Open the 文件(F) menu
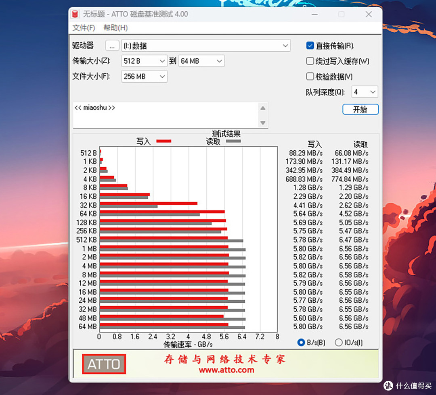436x395 pixels. coord(84,28)
